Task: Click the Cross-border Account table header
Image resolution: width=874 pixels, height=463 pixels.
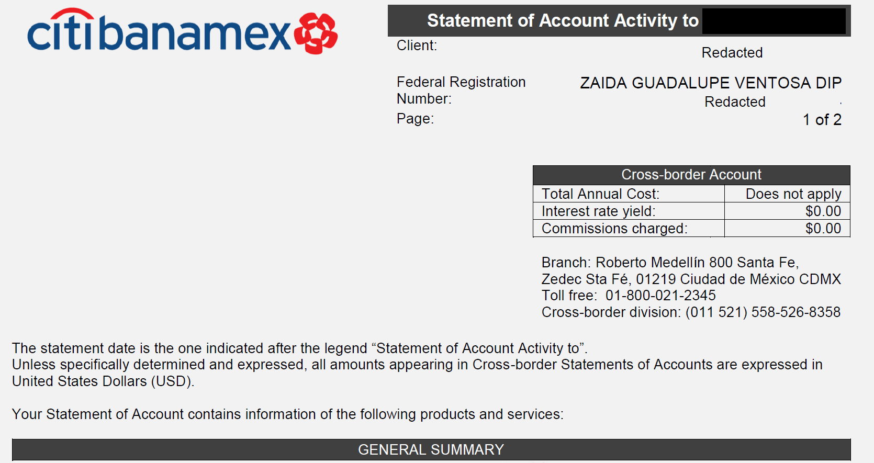Action: point(691,175)
